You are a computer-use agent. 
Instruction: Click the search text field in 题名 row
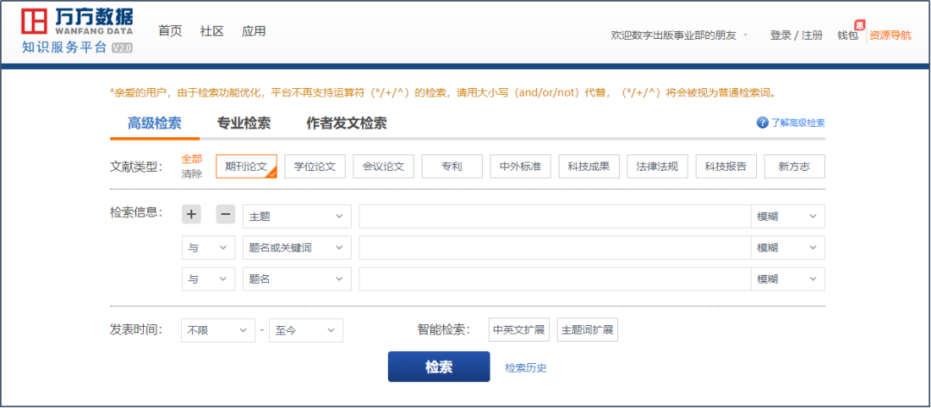tap(554, 279)
